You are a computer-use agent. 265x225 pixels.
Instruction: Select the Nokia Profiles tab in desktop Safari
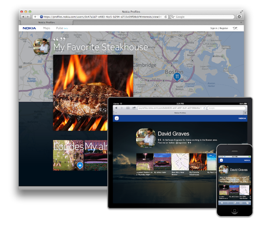(x=47, y=22)
